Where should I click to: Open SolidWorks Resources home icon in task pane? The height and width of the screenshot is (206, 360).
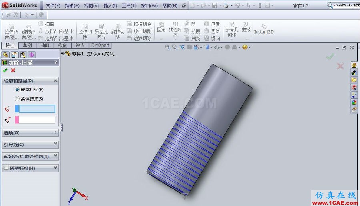[354, 65]
